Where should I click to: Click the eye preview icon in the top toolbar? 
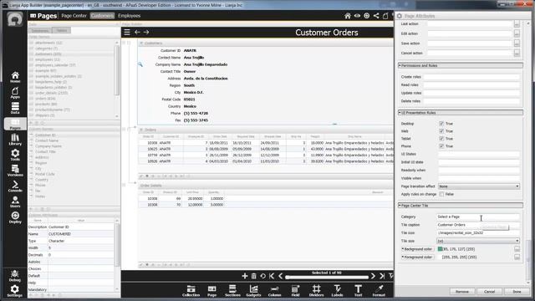point(357,16)
